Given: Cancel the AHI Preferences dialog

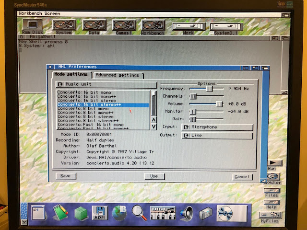Looking at the screenshot, I should tap(242, 177).
